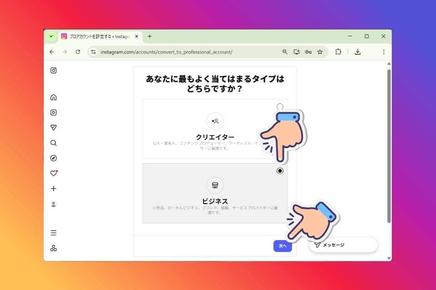Choose the ビジネス account type card
The image size is (436, 290).
(215, 193)
